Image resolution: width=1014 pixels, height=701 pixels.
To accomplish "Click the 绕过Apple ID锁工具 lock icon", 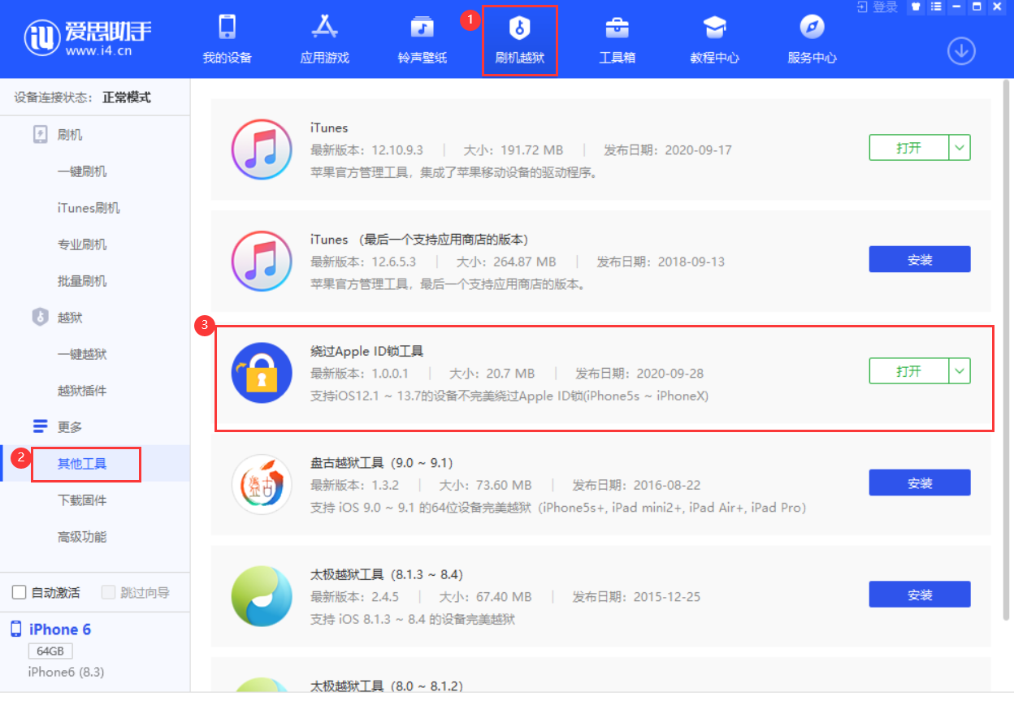I will point(262,373).
